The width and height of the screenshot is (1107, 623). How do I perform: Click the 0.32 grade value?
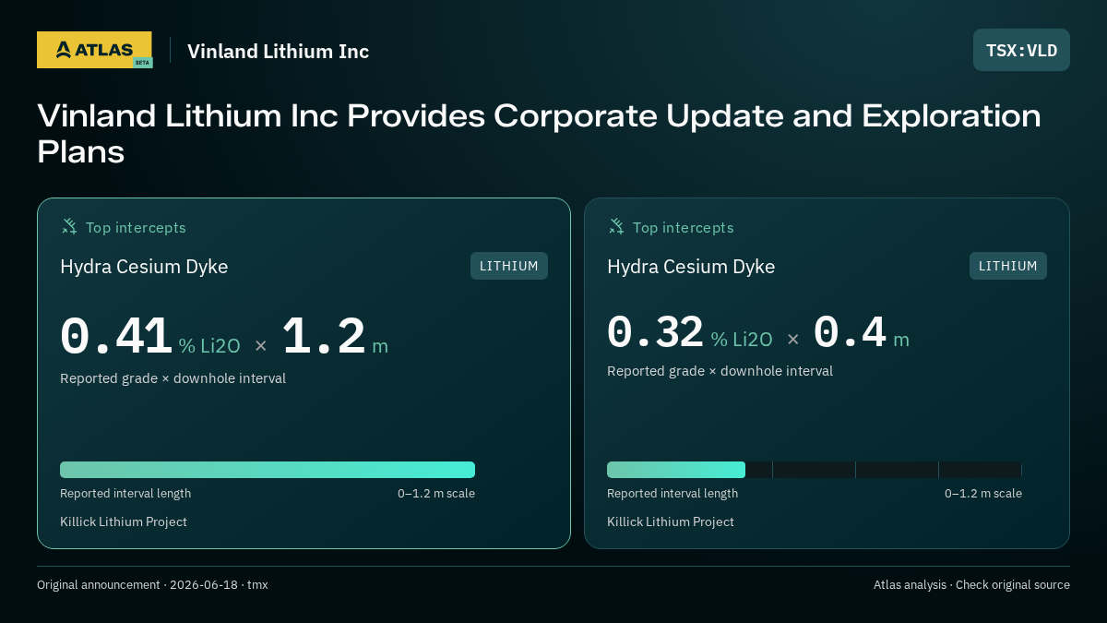[x=655, y=332]
